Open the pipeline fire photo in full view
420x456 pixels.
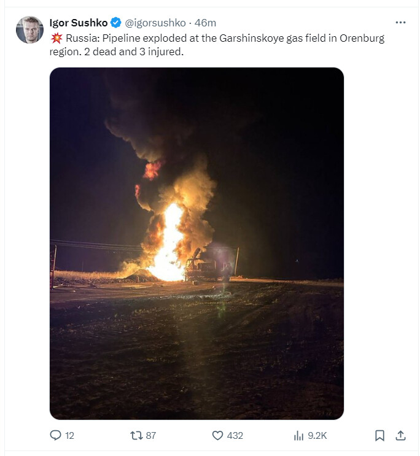click(x=196, y=244)
